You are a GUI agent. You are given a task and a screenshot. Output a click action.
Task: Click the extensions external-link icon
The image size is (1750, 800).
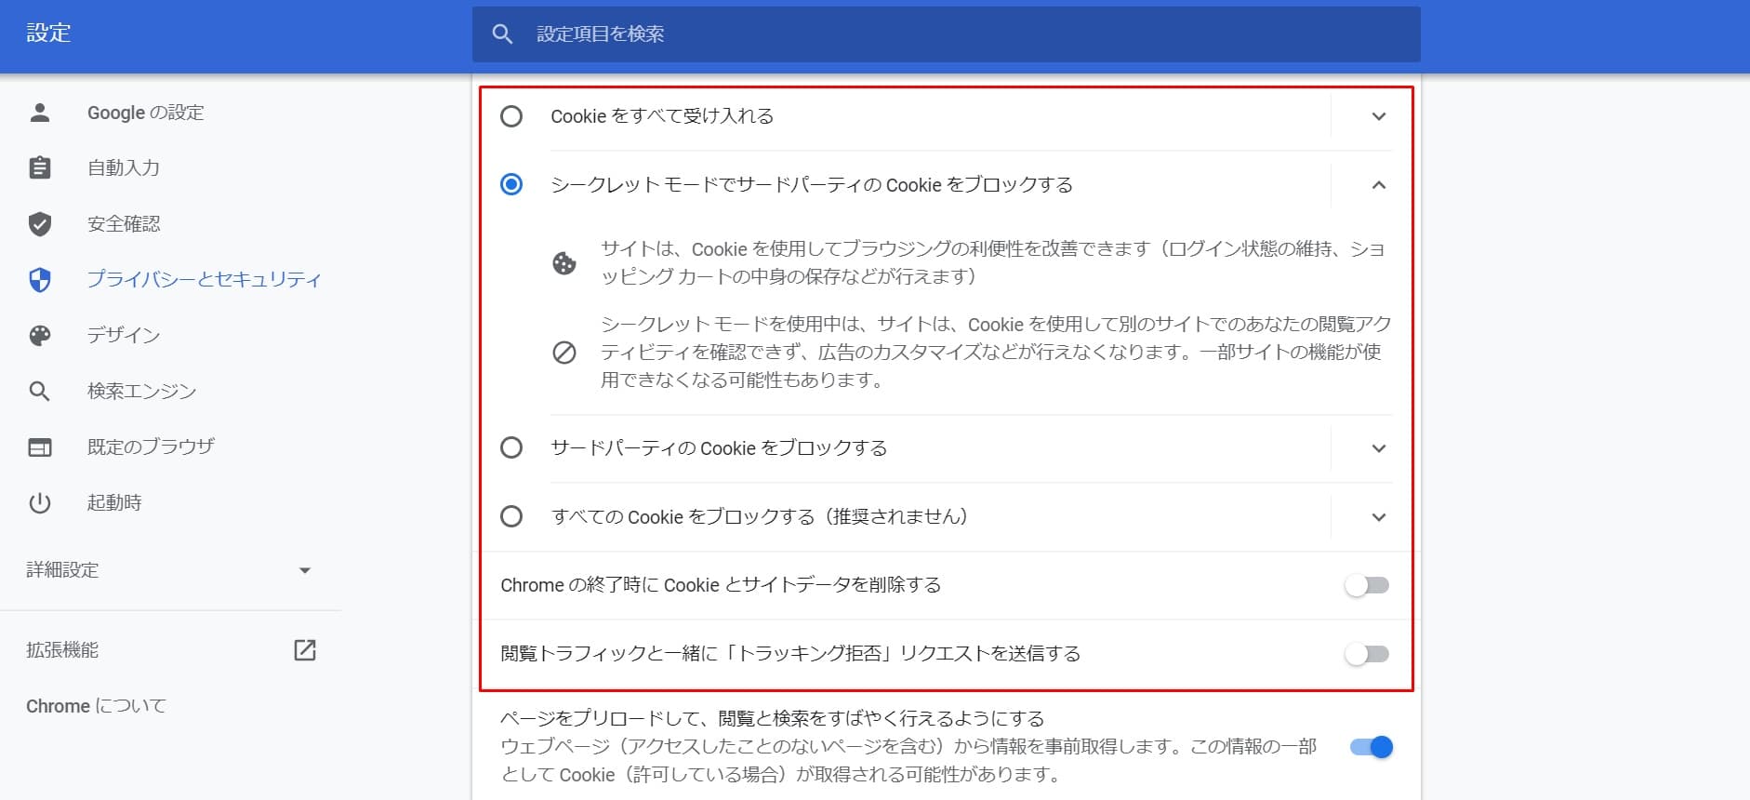[x=305, y=650]
